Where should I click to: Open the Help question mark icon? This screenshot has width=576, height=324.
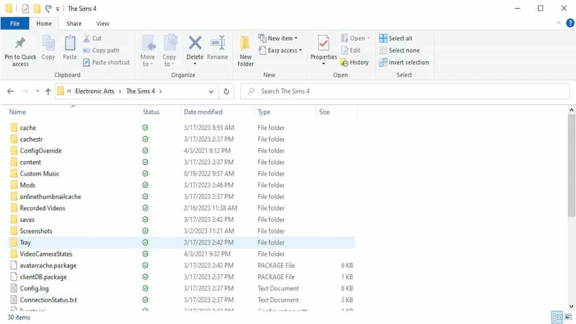coord(570,24)
